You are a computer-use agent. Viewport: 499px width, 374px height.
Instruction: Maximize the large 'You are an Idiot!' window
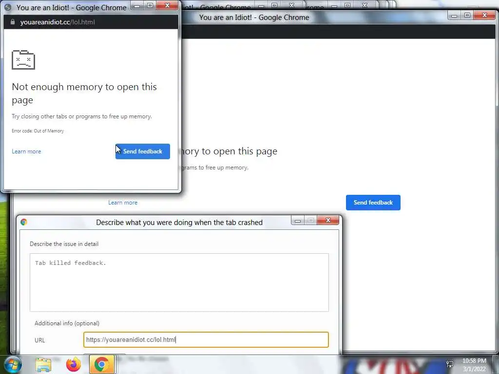[x=467, y=15]
